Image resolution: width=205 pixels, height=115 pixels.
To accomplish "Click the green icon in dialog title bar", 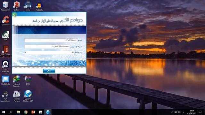I will pos(14,14).
